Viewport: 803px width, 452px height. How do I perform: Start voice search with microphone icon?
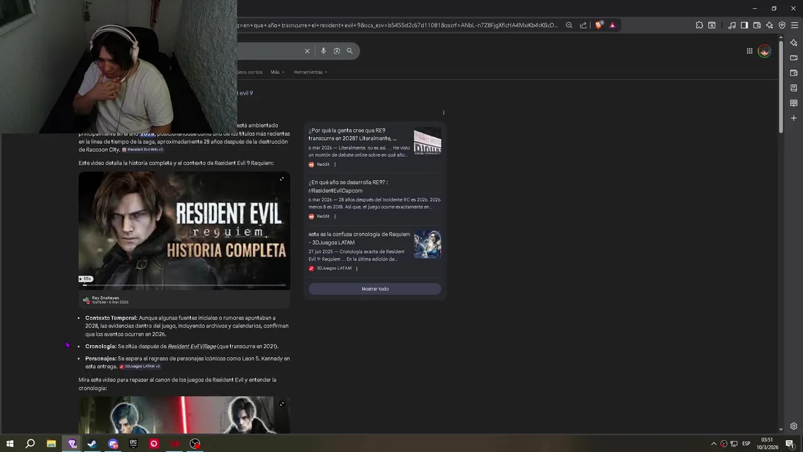[323, 51]
